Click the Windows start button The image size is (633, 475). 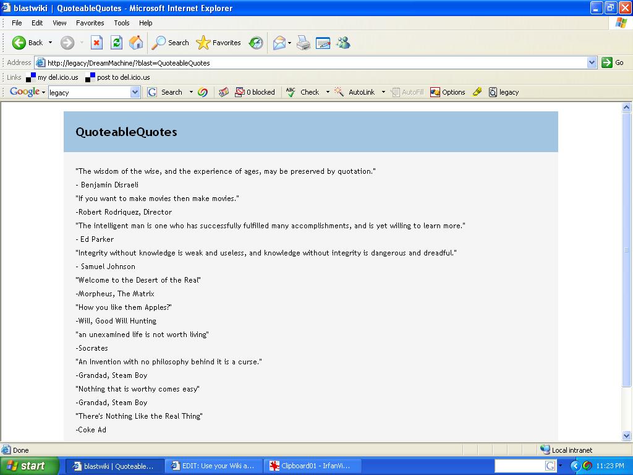(29, 466)
